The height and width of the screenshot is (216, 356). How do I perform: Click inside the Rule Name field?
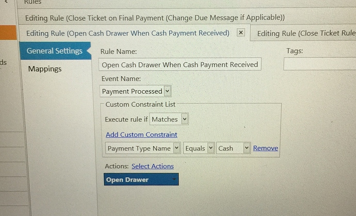tap(180, 64)
